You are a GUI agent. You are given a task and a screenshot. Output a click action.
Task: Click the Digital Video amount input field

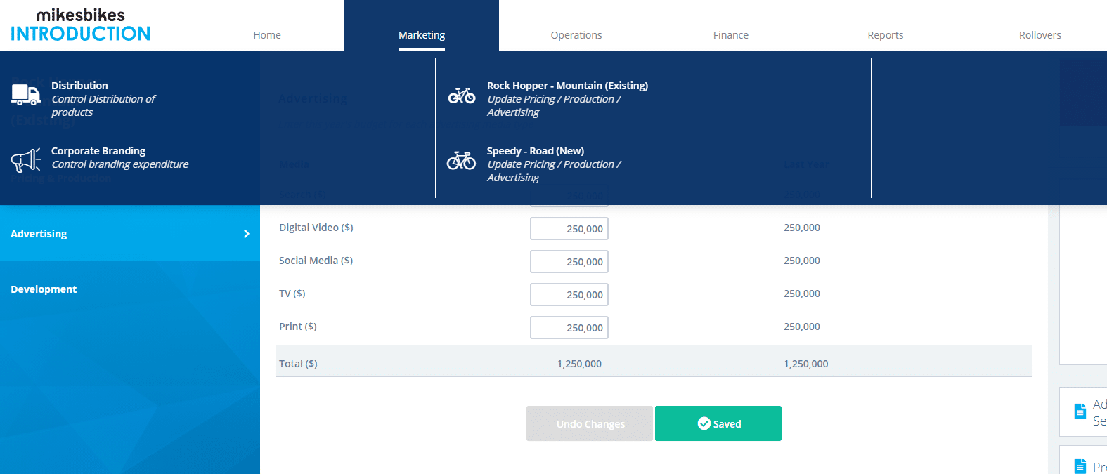(569, 229)
